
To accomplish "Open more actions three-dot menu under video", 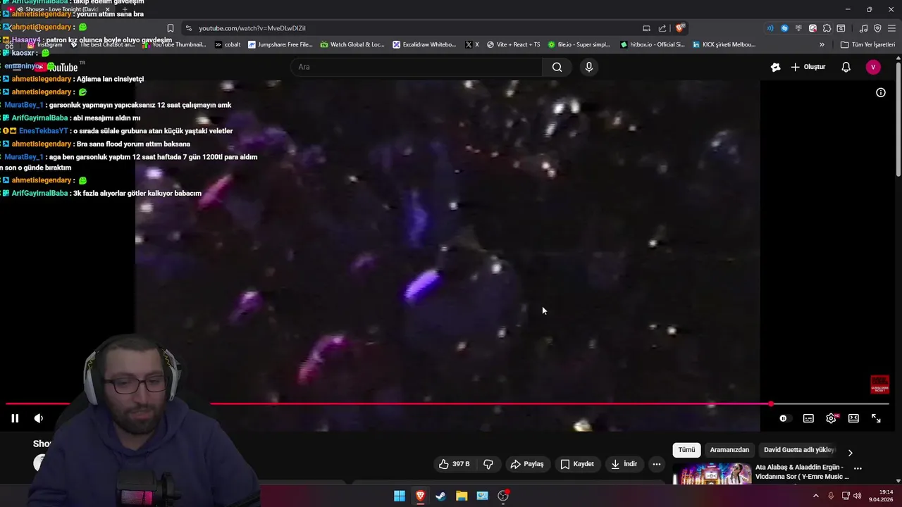I will 657,464.
